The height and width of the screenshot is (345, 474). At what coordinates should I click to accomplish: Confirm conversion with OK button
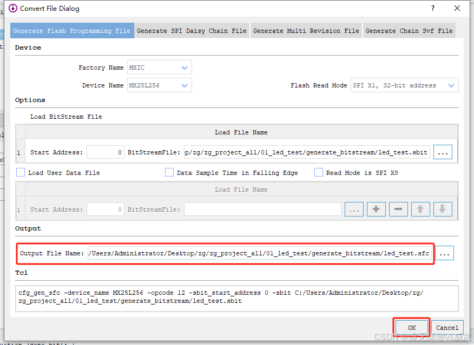pyautogui.click(x=412, y=328)
